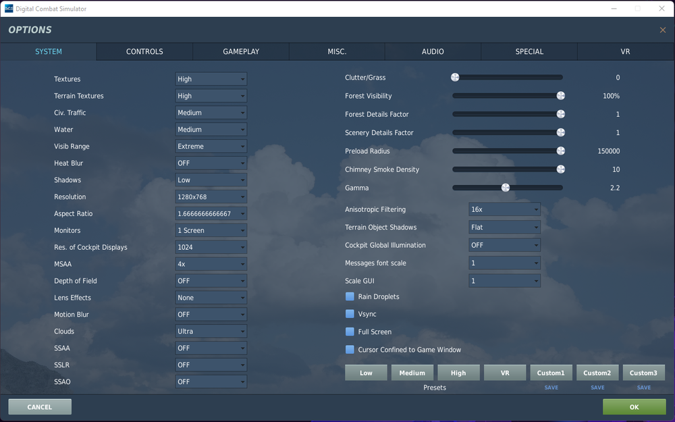This screenshot has width=675, height=422.
Task: Open the Textures quality dropdown
Action: [x=211, y=78]
